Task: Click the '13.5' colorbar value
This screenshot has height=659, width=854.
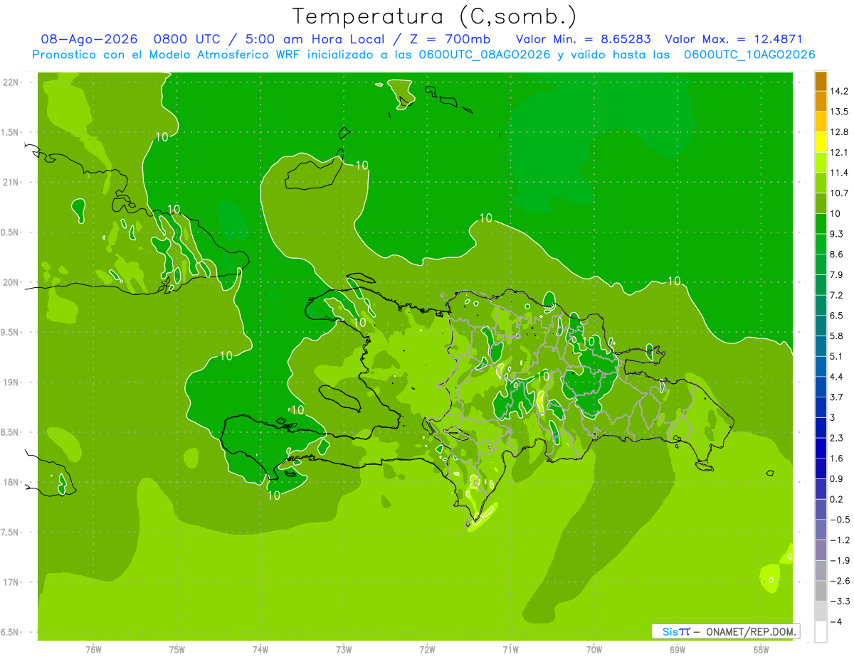Action: point(840,112)
